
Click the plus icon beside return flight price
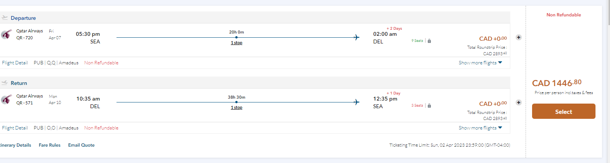pyautogui.click(x=518, y=102)
